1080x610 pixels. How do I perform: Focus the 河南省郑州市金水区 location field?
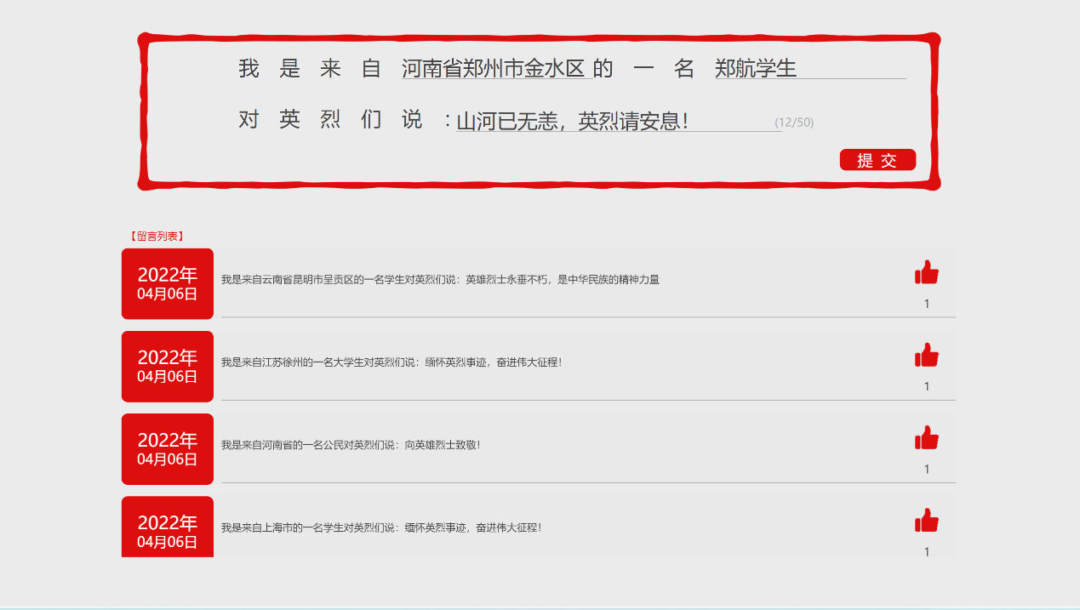pyautogui.click(x=494, y=69)
